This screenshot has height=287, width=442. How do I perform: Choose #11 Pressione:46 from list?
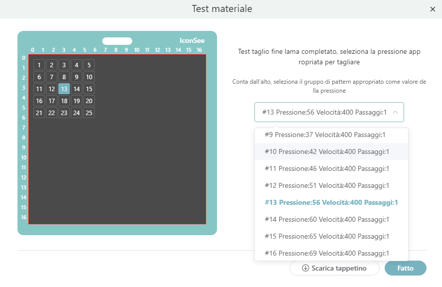[x=326, y=168]
